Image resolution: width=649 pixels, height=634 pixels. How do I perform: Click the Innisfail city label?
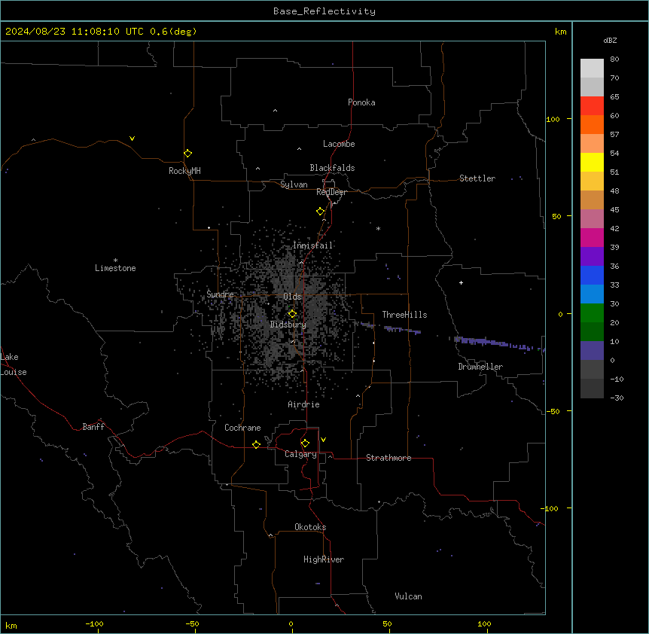coord(312,245)
